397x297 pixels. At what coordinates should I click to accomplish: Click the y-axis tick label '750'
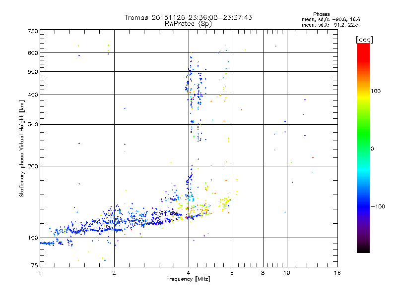pos(33,31)
